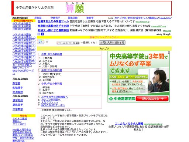This screenshot has height=142, width=189.
Task: Click the Google +1 button
Action: (x=40, y=42)
